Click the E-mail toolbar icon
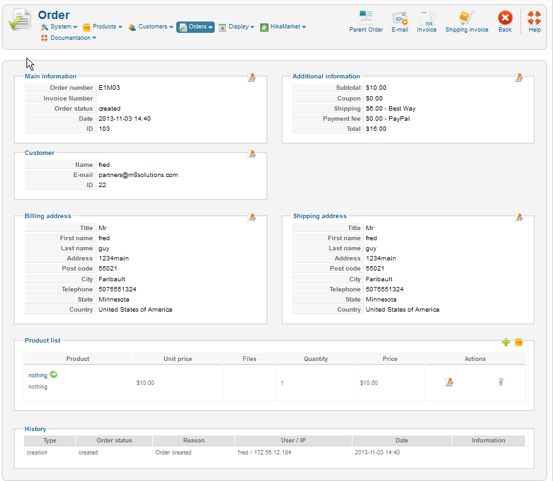 click(399, 18)
